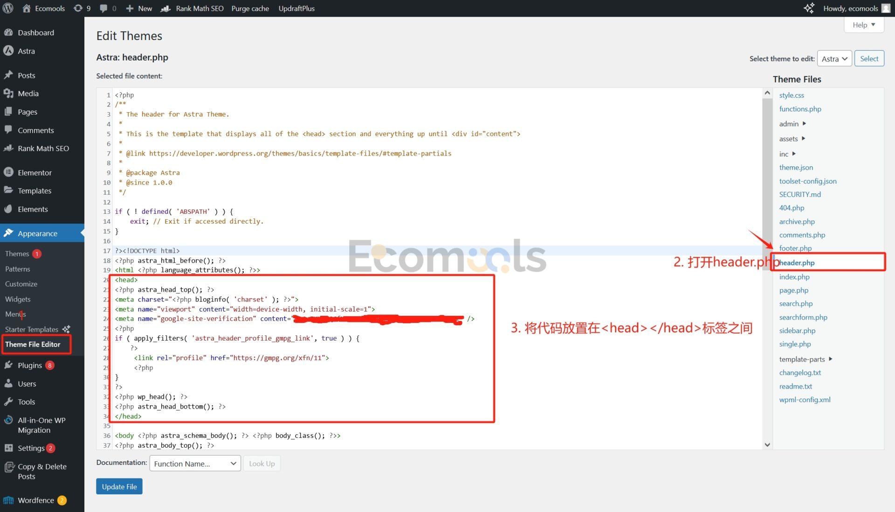This screenshot has width=895, height=512.
Task: Open the Dashboard icon in sidebar
Action: [8, 32]
